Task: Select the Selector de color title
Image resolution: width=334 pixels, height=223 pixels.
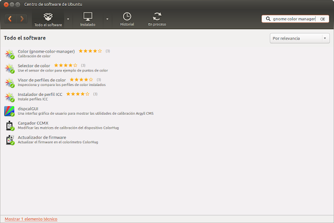Action: (34, 66)
